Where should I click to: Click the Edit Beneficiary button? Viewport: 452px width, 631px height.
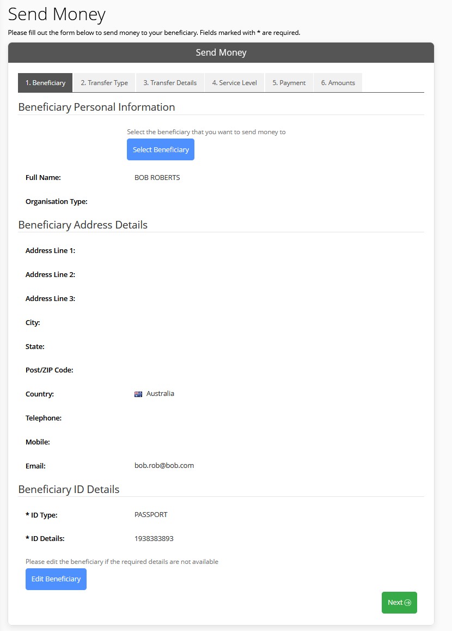click(56, 579)
